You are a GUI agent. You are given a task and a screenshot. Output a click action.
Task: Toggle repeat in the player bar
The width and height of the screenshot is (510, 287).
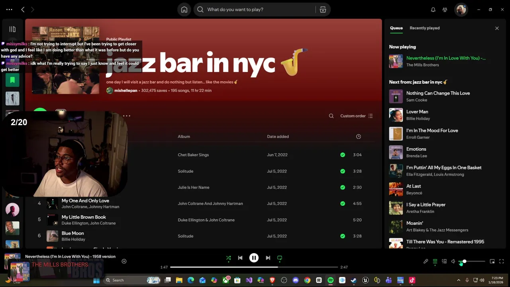click(x=280, y=258)
